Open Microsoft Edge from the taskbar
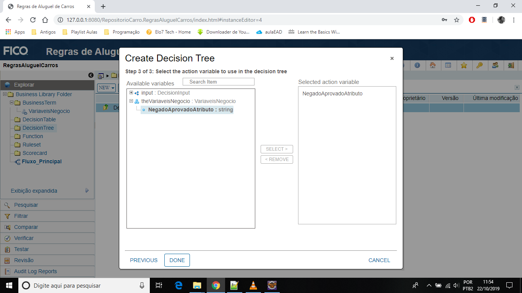The height and width of the screenshot is (293, 522). click(178, 285)
